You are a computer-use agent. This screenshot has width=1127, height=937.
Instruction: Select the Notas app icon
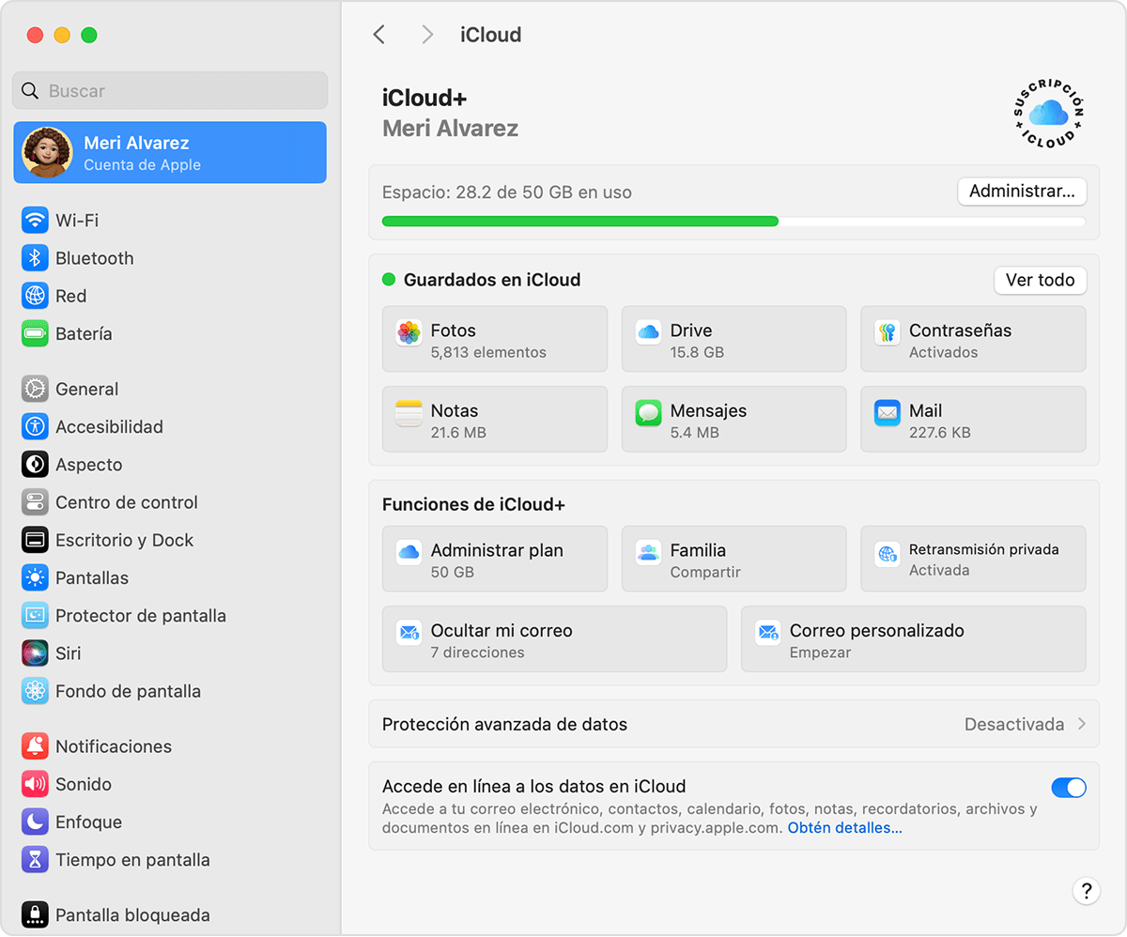click(x=409, y=413)
